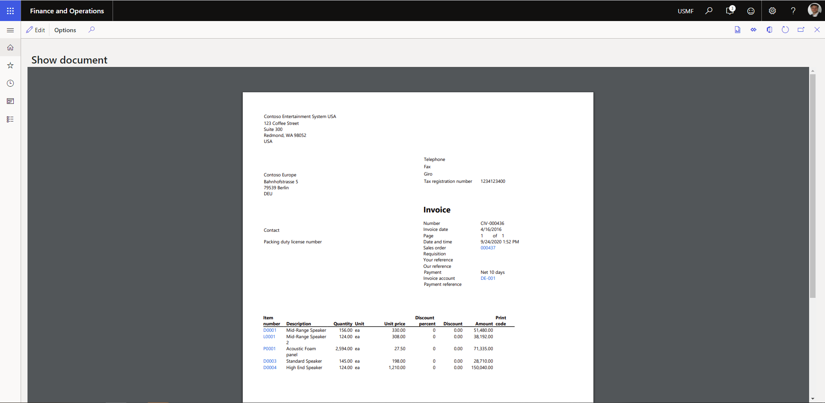The image size is (825, 403).
Task: Click the Net 10 days payment value
Action: pos(492,273)
